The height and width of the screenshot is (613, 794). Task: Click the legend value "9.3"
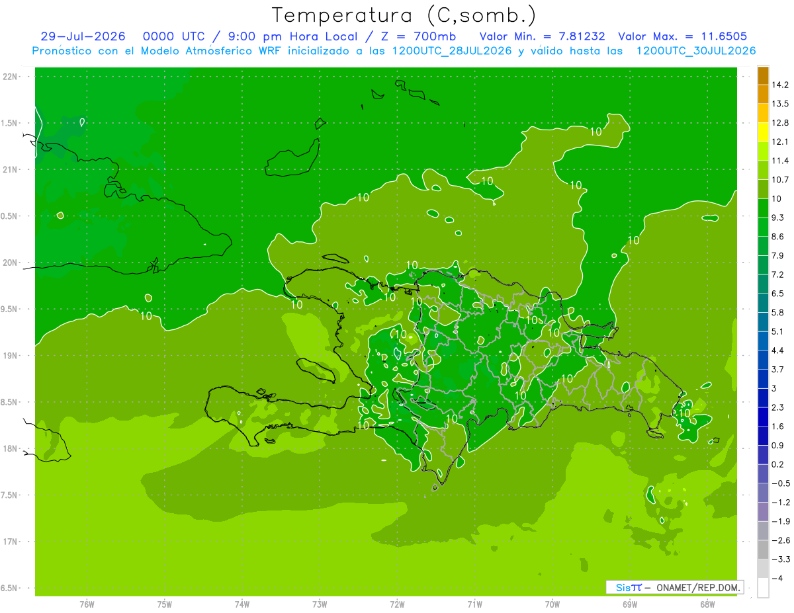pyautogui.click(x=778, y=218)
